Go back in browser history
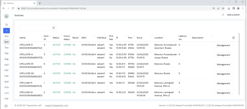 [x=3, y=8]
